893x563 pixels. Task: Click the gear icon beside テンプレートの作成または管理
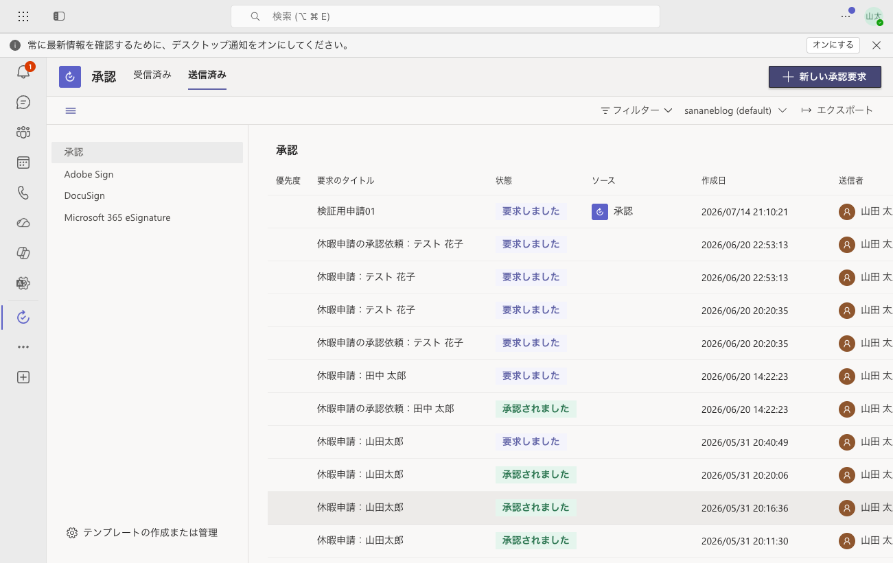point(72,533)
